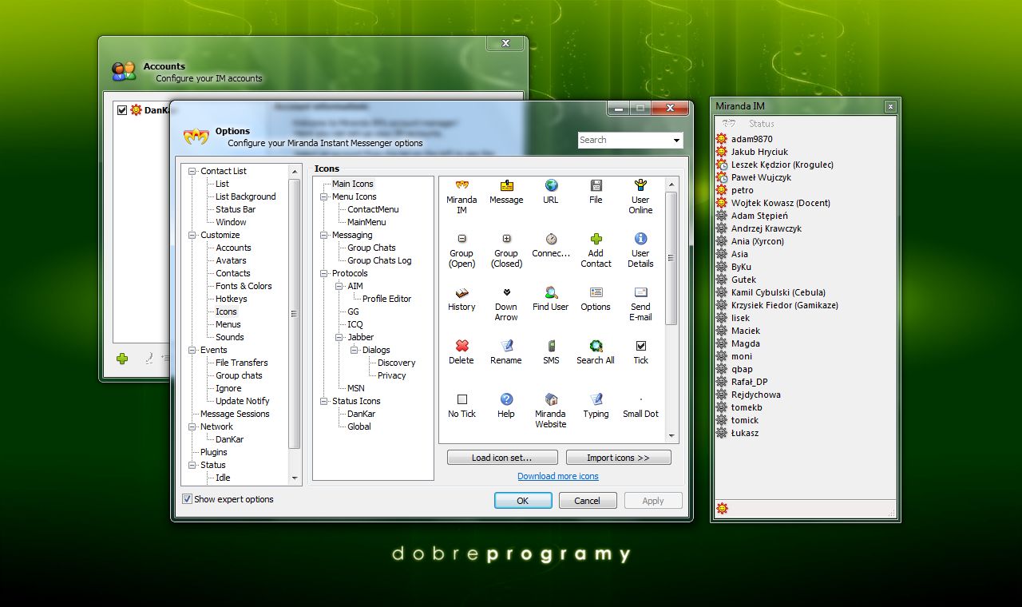The width and height of the screenshot is (1022, 607).
Task: Click the green add account icon in Accounts window
Action: click(x=122, y=359)
